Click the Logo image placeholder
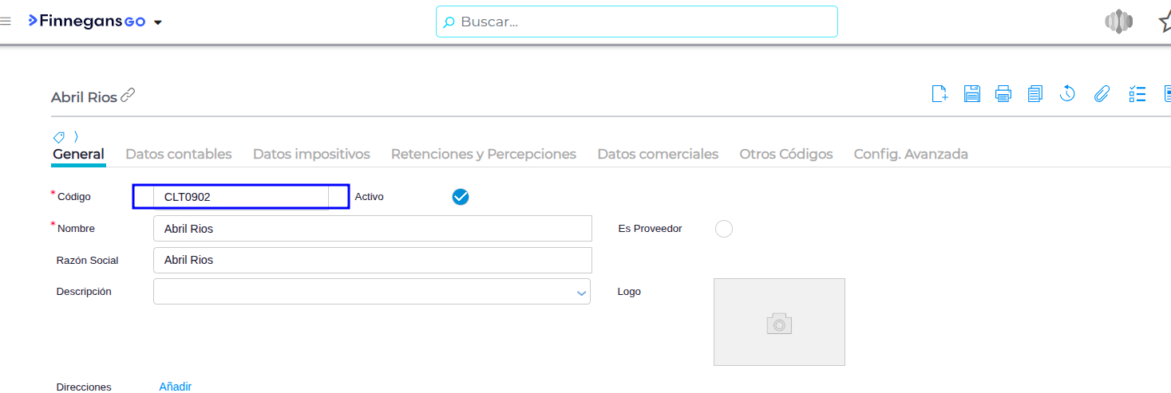 tap(779, 322)
